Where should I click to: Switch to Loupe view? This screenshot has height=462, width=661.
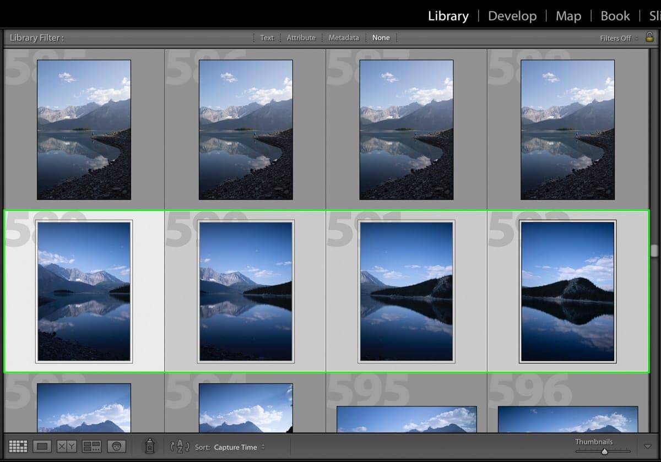coord(42,447)
